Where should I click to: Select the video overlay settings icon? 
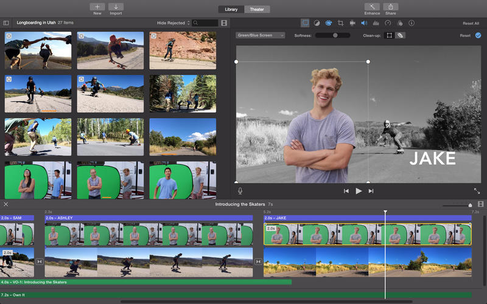tap(306, 23)
